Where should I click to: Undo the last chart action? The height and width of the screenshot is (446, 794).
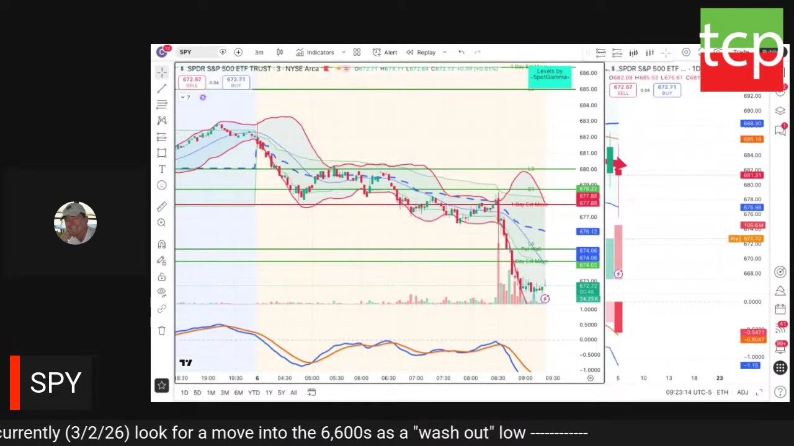pyautogui.click(x=461, y=52)
